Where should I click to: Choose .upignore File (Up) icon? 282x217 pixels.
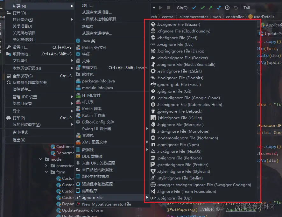pyautogui.click(x=153, y=198)
